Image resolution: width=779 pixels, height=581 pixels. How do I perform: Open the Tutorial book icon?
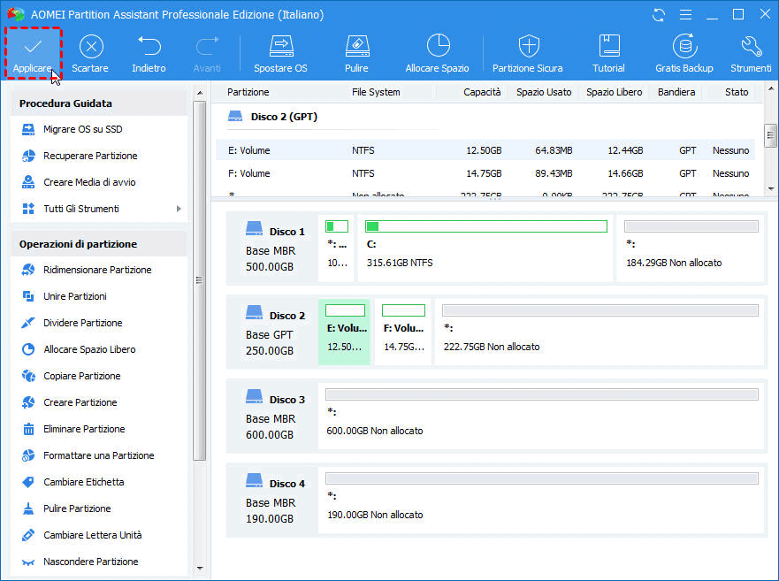click(x=608, y=46)
